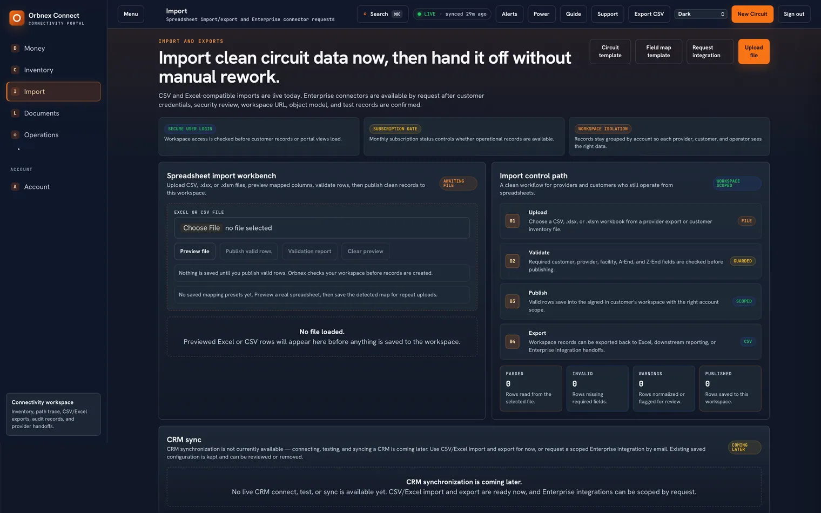Open the Dark theme dropdown

[701, 14]
